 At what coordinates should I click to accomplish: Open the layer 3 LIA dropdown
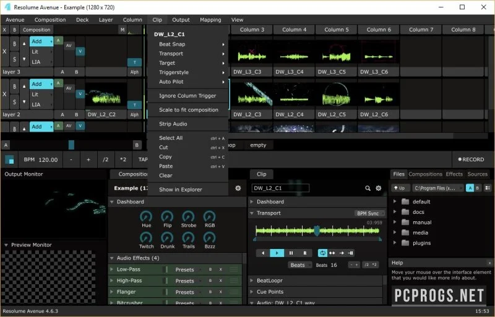point(41,62)
